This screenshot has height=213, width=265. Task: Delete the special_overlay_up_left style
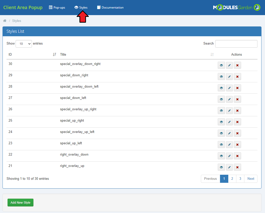point(237,133)
